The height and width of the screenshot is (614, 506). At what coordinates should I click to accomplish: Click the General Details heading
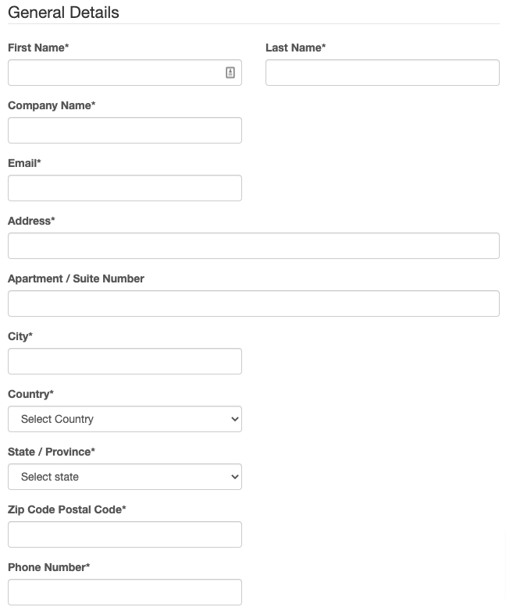pyautogui.click(x=63, y=12)
